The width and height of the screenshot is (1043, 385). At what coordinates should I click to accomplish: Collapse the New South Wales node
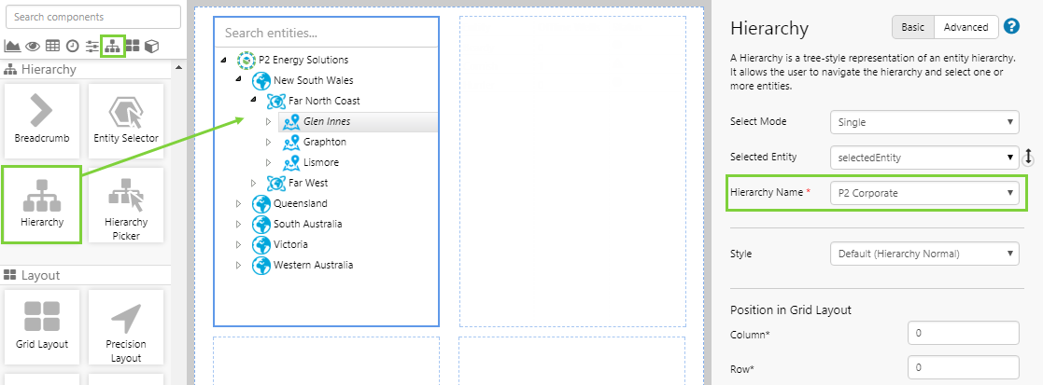pyautogui.click(x=238, y=79)
